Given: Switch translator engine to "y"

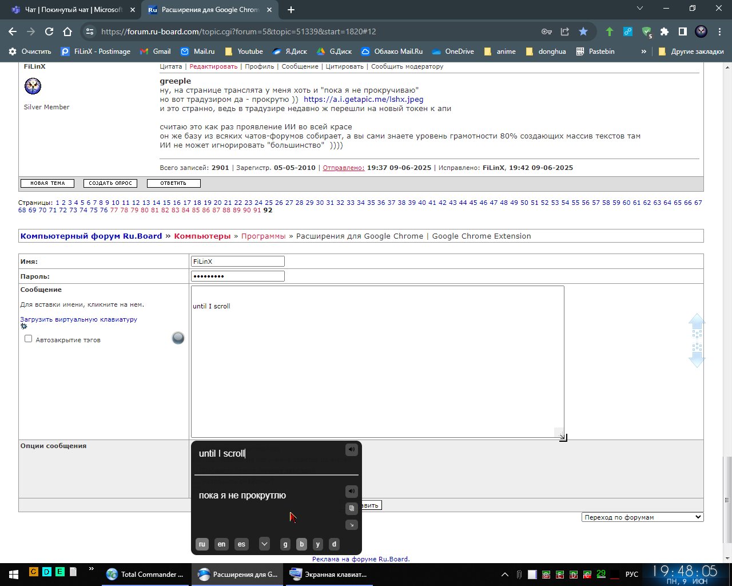Looking at the screenshot, I should [317, 544].
